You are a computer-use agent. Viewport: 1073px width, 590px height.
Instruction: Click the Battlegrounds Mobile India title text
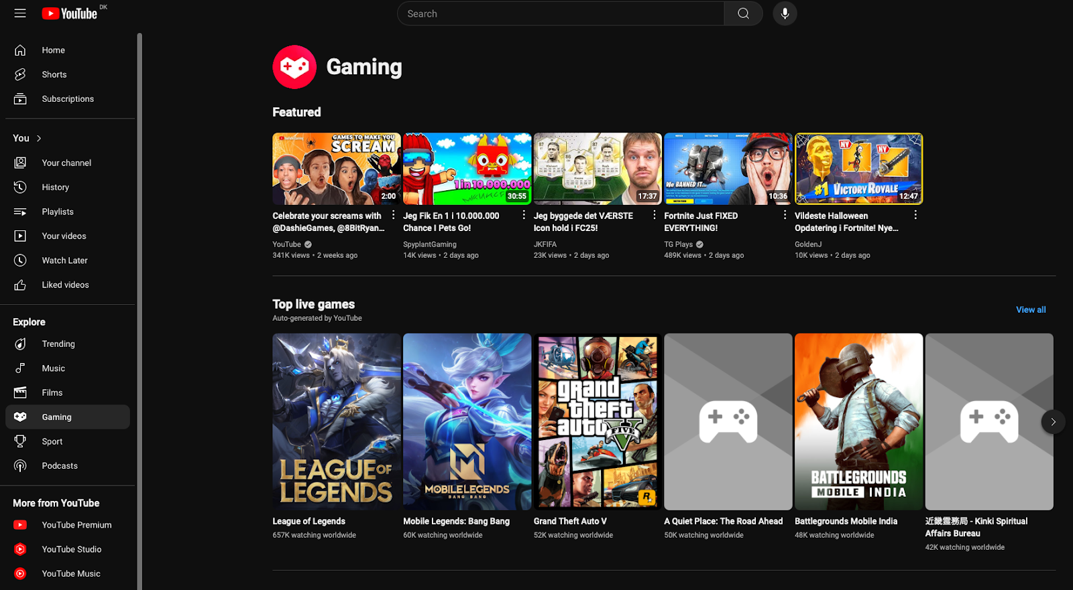point(846,521)
